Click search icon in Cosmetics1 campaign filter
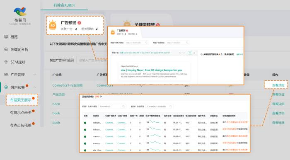Screen dimensions: 290x160 pyautogui.click(x=123, y=107)
